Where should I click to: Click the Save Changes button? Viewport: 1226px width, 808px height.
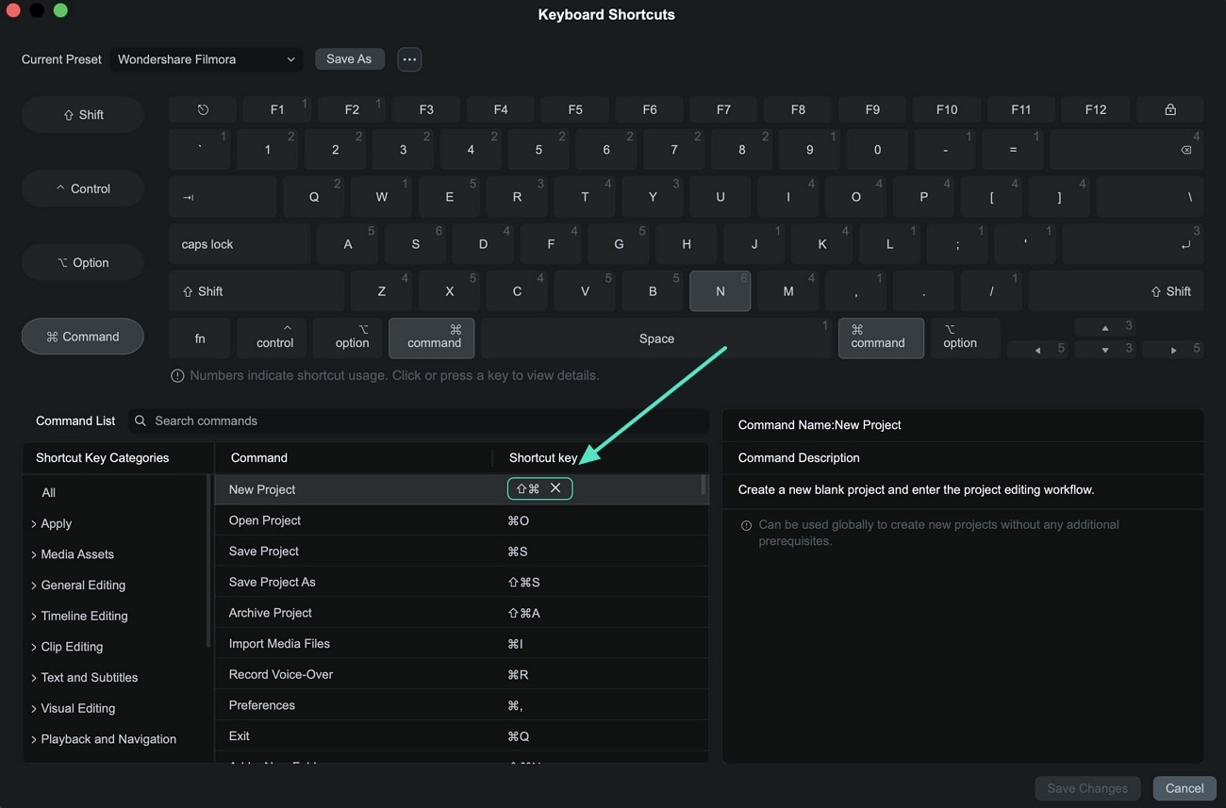[x=1087, y=788]
